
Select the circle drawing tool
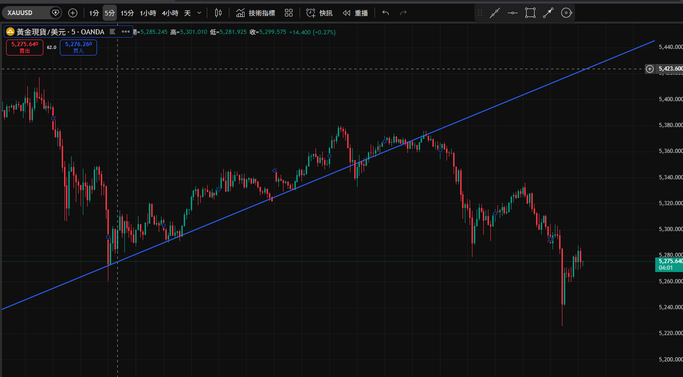[x=566, y=13]
